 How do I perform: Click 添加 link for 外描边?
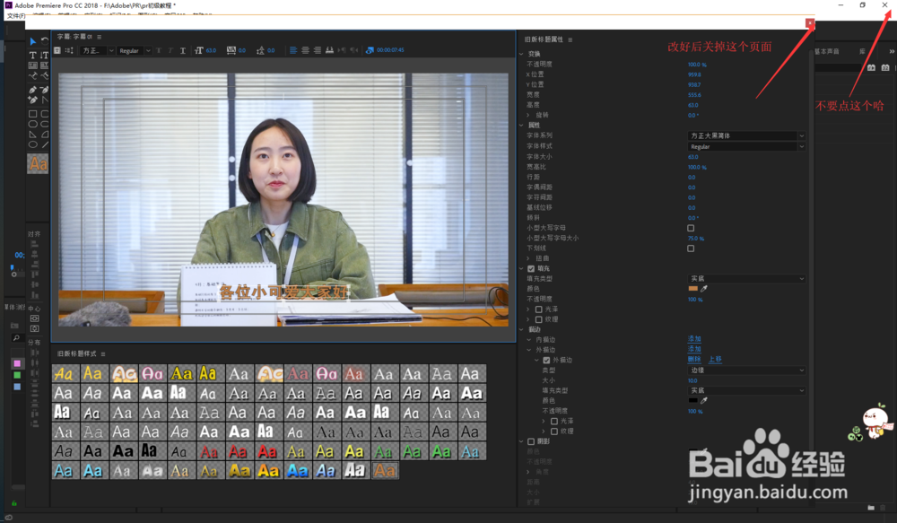pyautogui.click(x=694, y=348)
